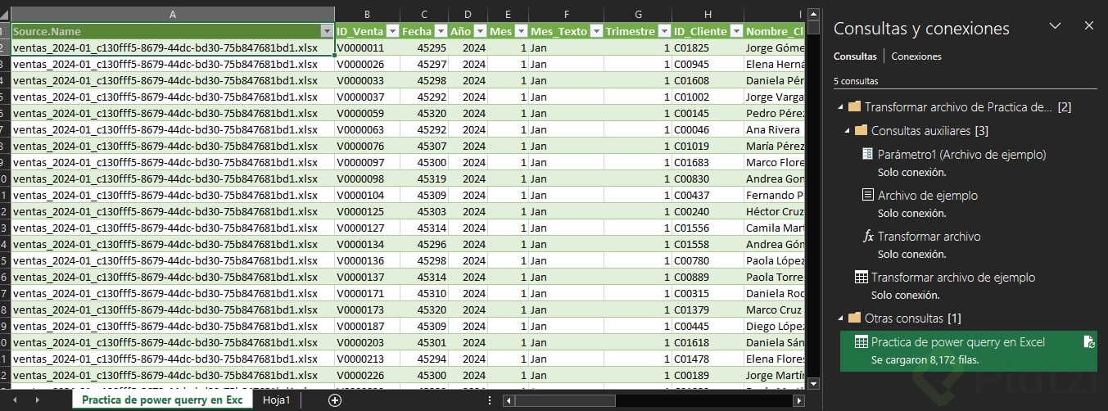Refresh the Practica de power querry en Excel query
The height and width of the screenshot is (411, 1108).
pos(1088,342)
